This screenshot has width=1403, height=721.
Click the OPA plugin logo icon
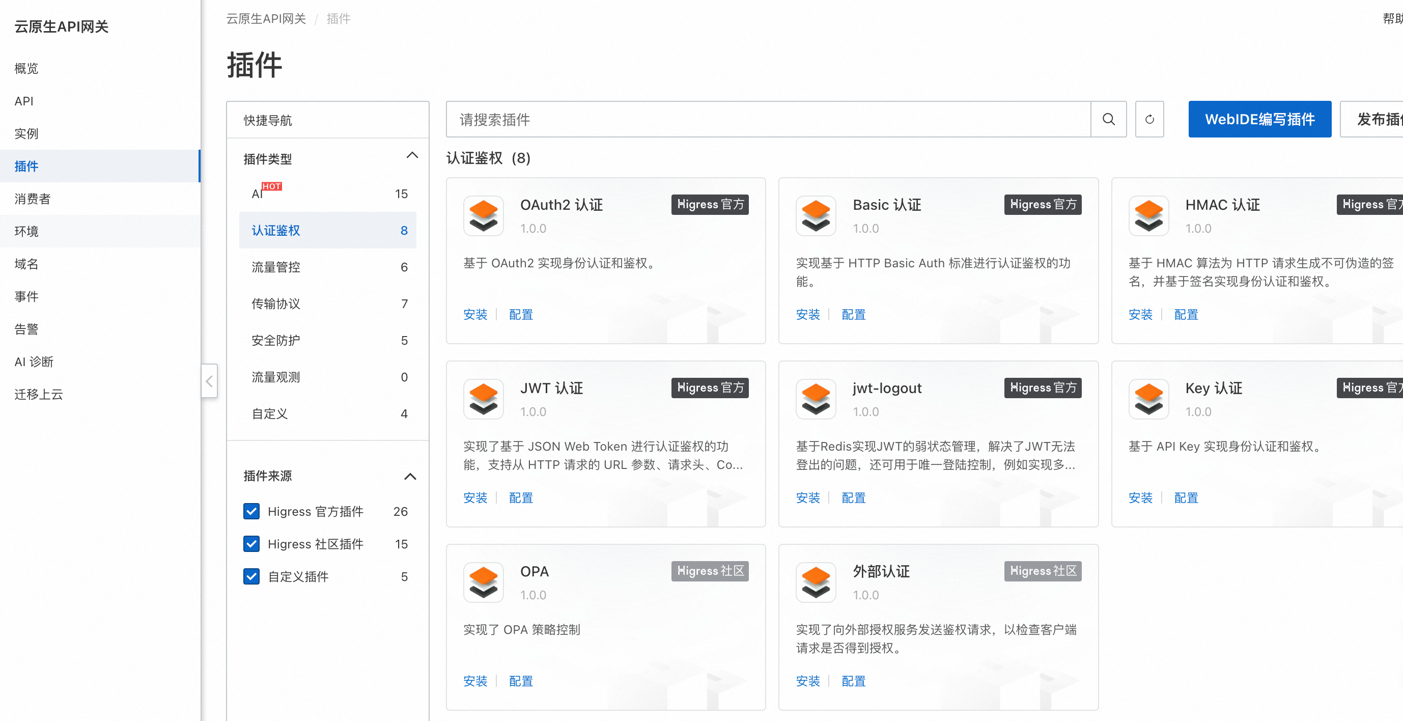[x=483, y=582]
